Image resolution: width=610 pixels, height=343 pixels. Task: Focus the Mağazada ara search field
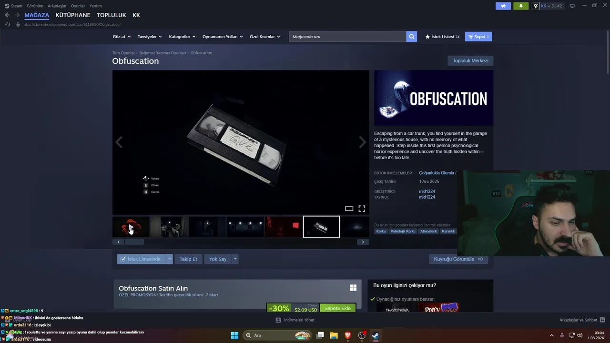(x=347, y=37)
